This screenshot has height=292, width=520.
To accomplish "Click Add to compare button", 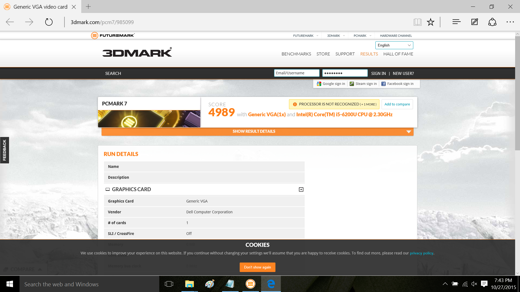I will 397,104.
